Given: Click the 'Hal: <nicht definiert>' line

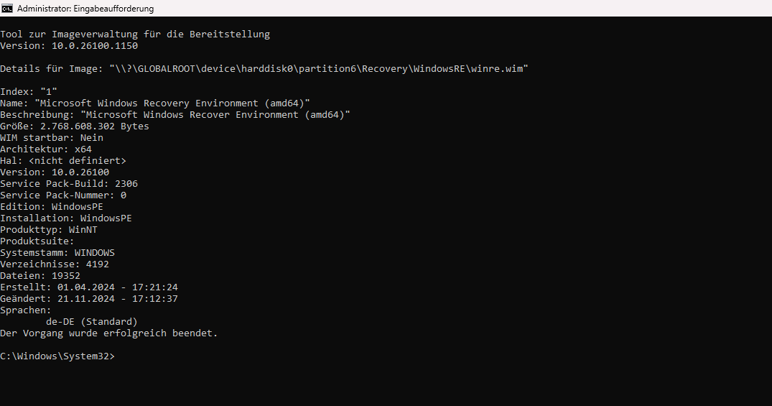Looking at the screenshot, I should (63, 160).
